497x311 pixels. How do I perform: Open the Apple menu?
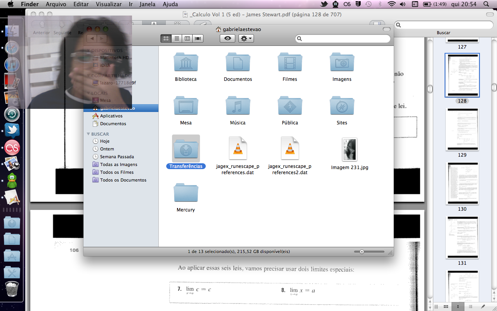(x=10, y=4)
